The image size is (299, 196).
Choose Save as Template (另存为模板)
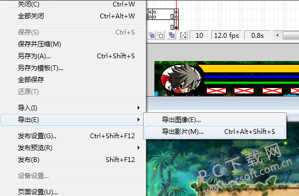click(x=74, y=68)
